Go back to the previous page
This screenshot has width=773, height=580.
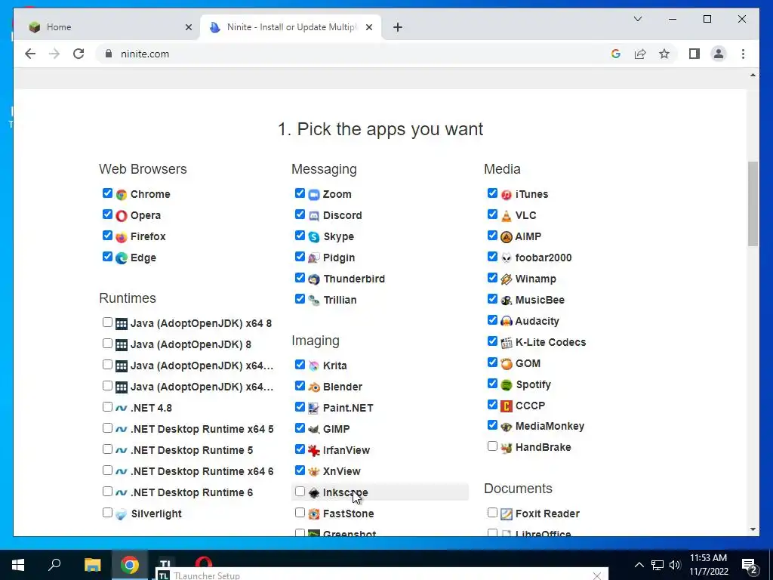tap(30, 54)
